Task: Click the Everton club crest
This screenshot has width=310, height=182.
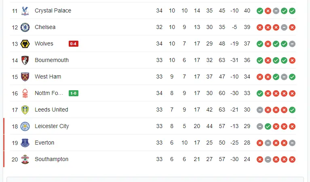Action: 25,143
